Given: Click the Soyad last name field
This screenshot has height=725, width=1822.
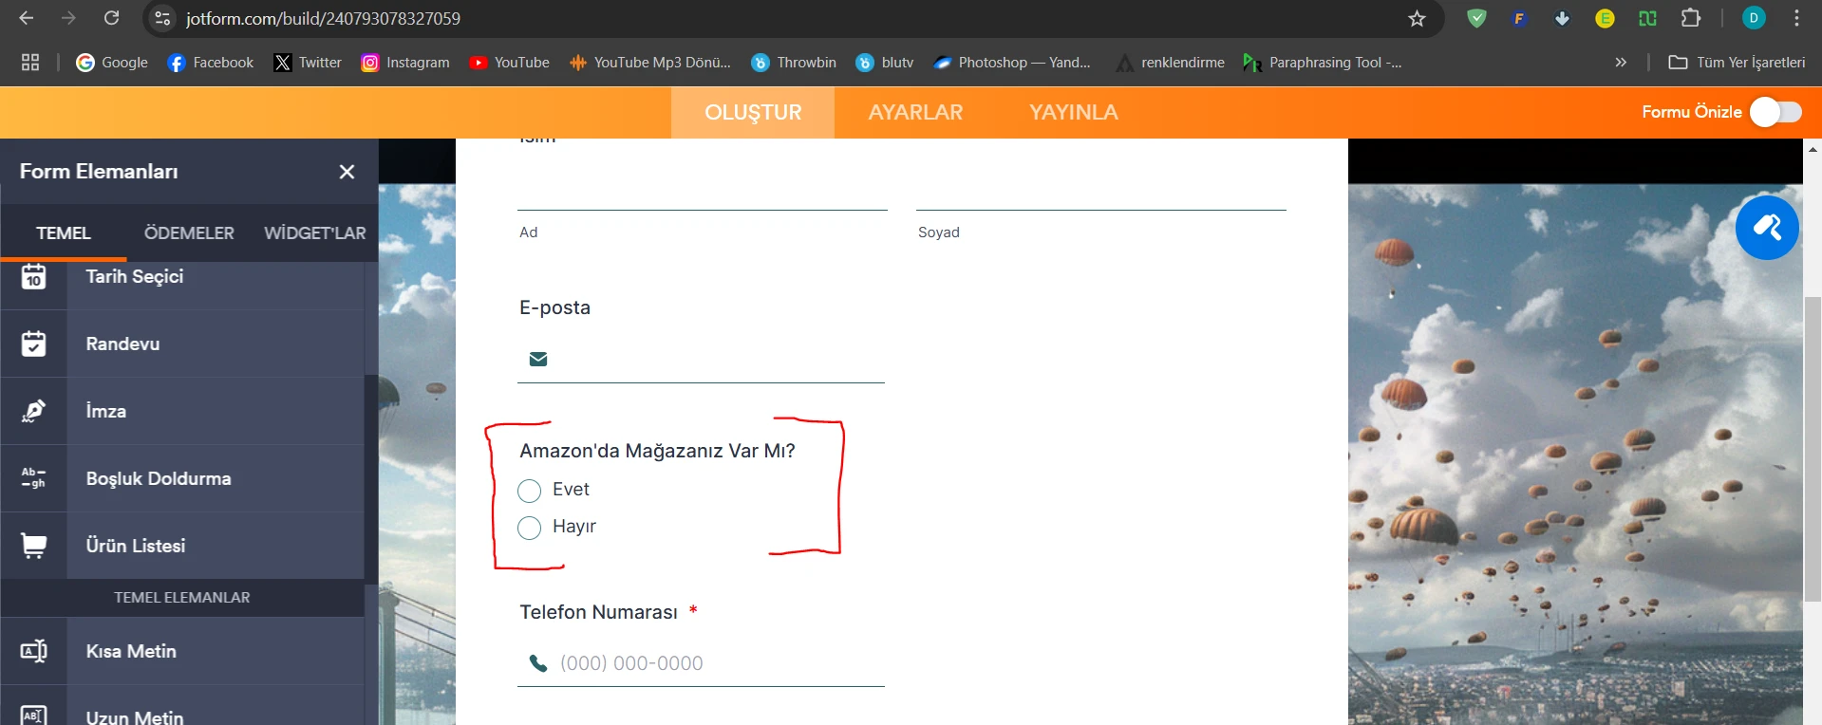Looking at the screenshot, I should [1101, 190].
